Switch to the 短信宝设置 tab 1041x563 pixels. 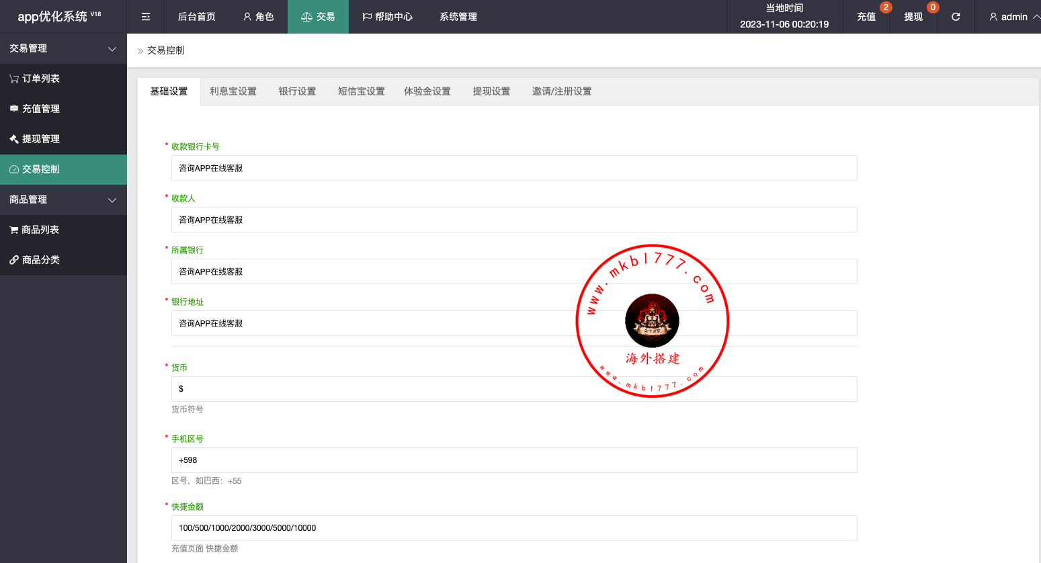click(x=362, y=91)
